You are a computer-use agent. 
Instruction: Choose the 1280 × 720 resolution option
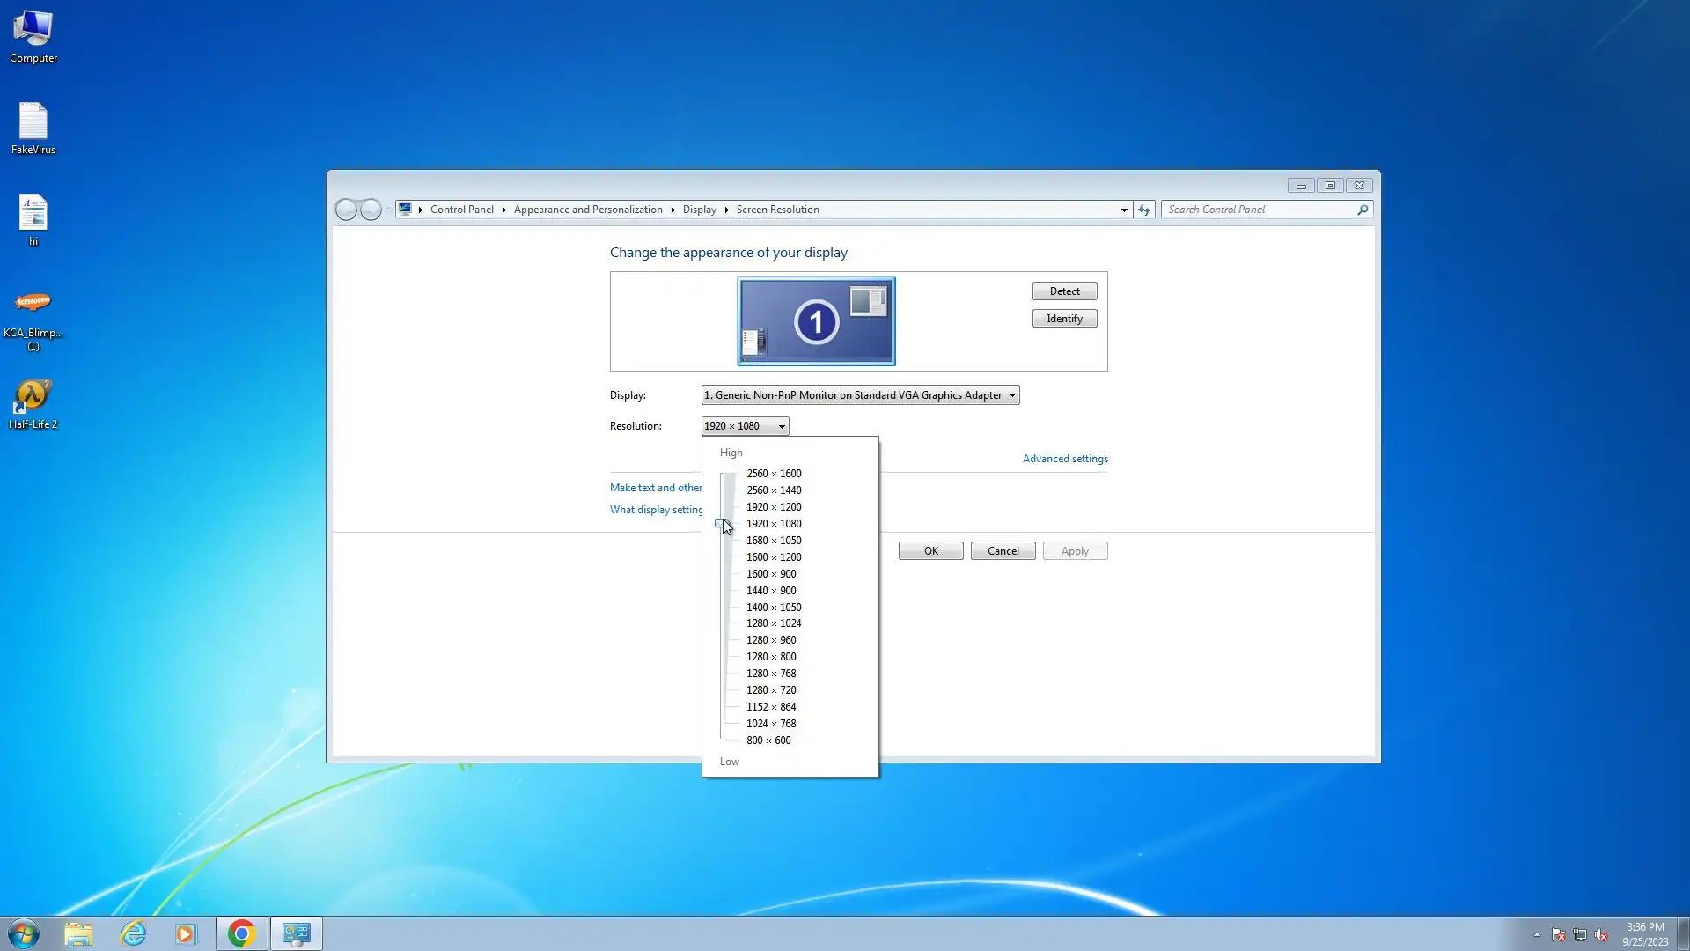771,690
